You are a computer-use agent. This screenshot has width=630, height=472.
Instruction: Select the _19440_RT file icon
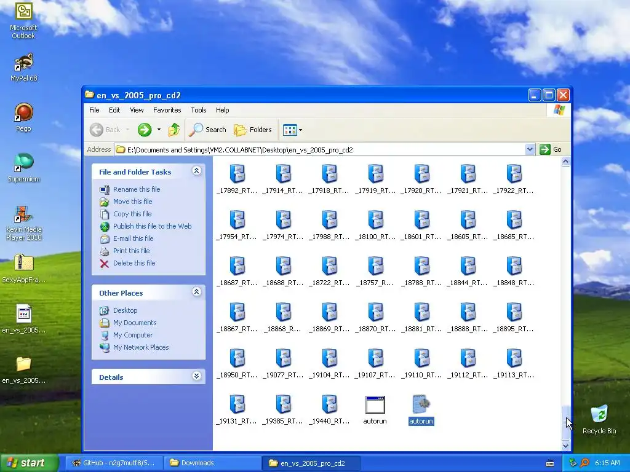[x=330, y=404]
